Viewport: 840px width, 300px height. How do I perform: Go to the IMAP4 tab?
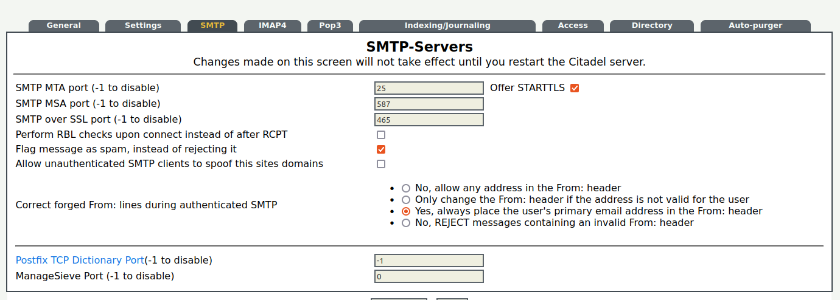coord(272,26)
